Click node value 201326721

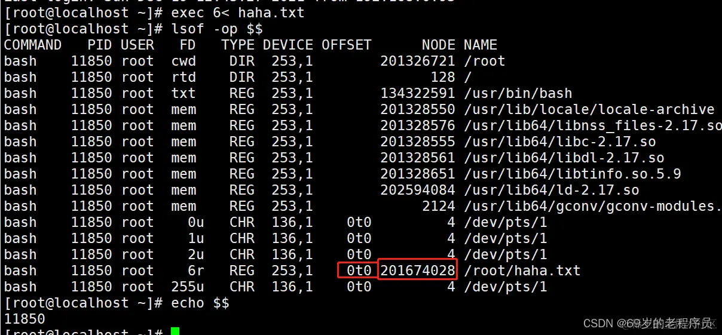418,61
